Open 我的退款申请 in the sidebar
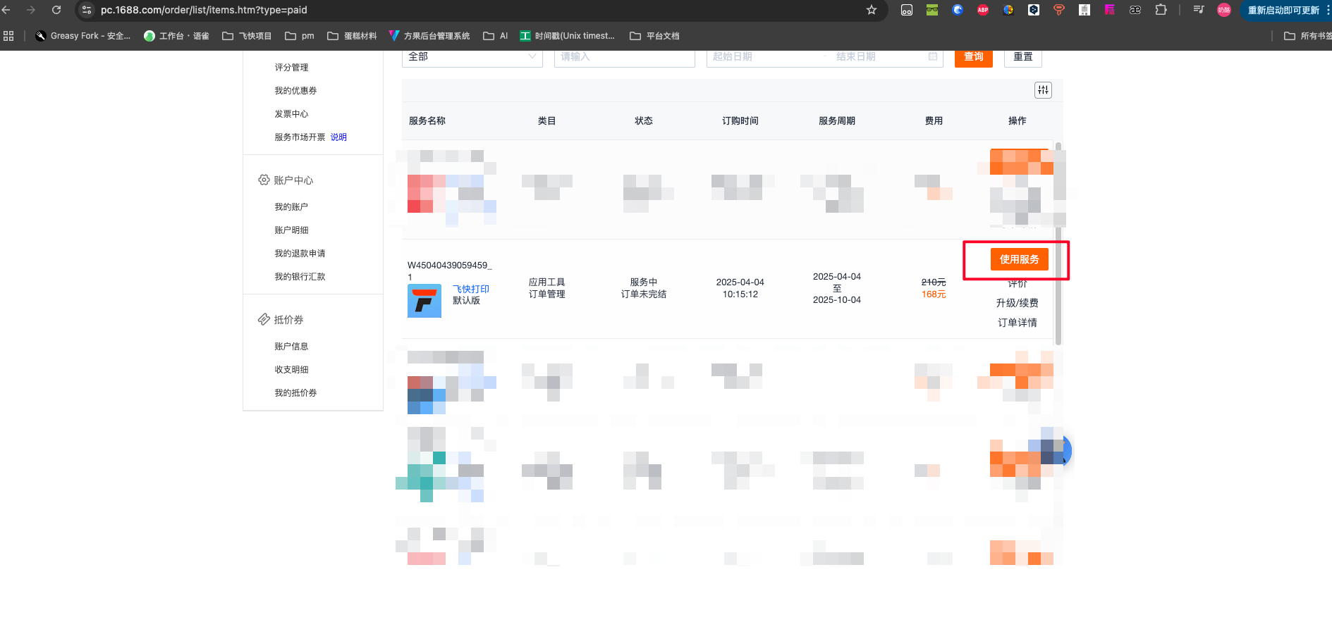The height and width of the screenshot is (634, 1332). point(300,254)
